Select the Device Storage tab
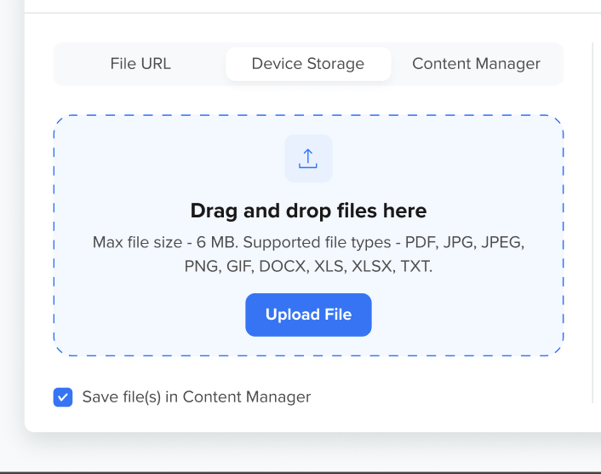Screen dimensions: 601x474 (308, 64)
